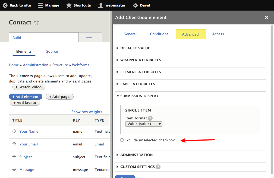Open the Your Email element link

pos(29,144)
